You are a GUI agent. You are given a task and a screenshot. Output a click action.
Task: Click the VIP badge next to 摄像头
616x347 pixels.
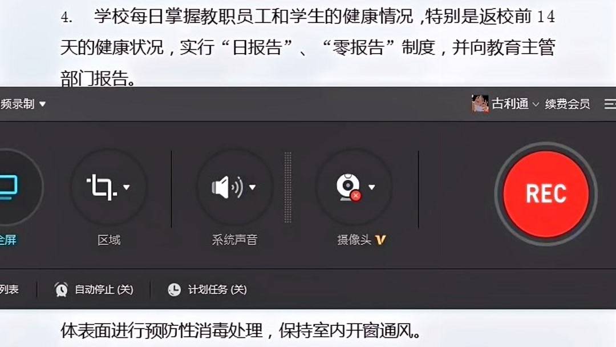(x=380, y=240)
